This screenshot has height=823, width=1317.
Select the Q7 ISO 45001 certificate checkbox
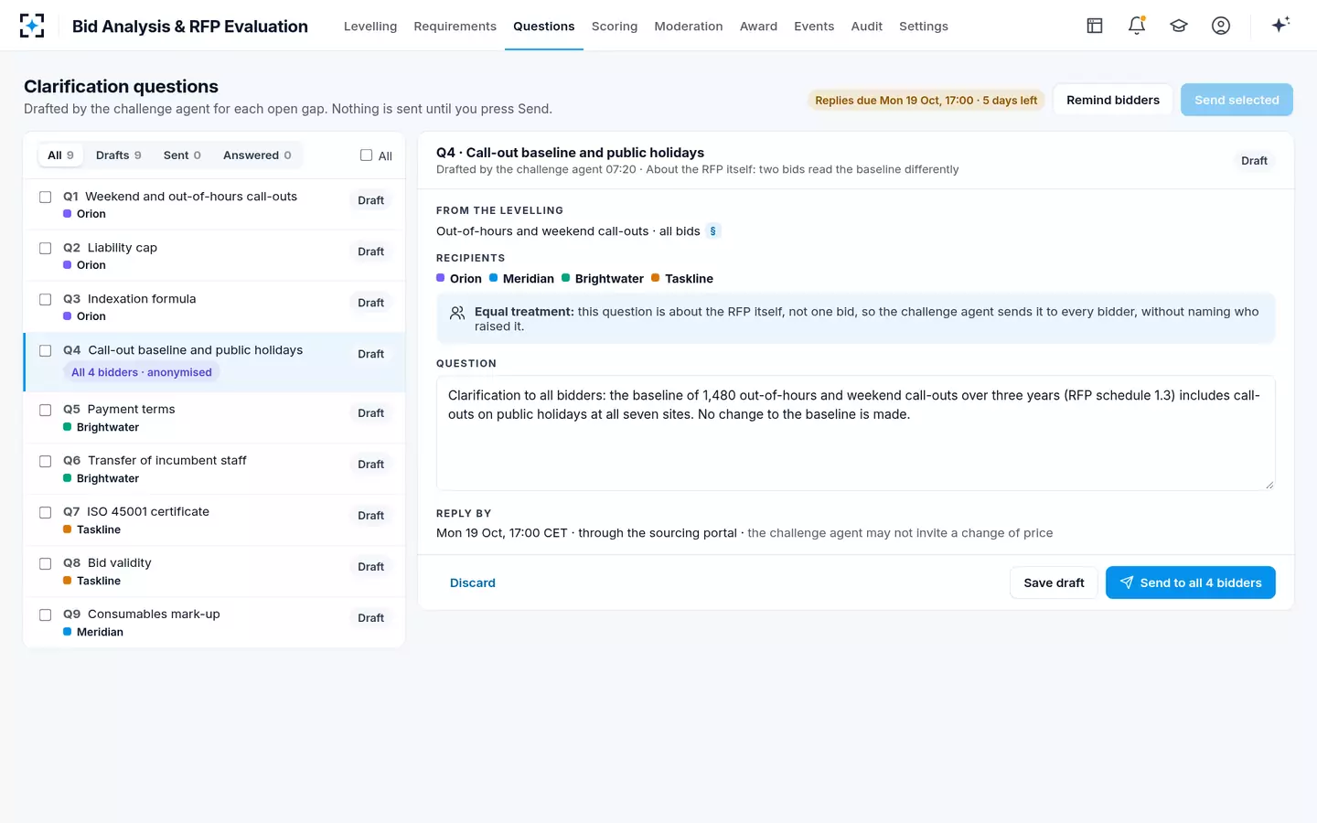pyautogui.click(x=45, y=512)
